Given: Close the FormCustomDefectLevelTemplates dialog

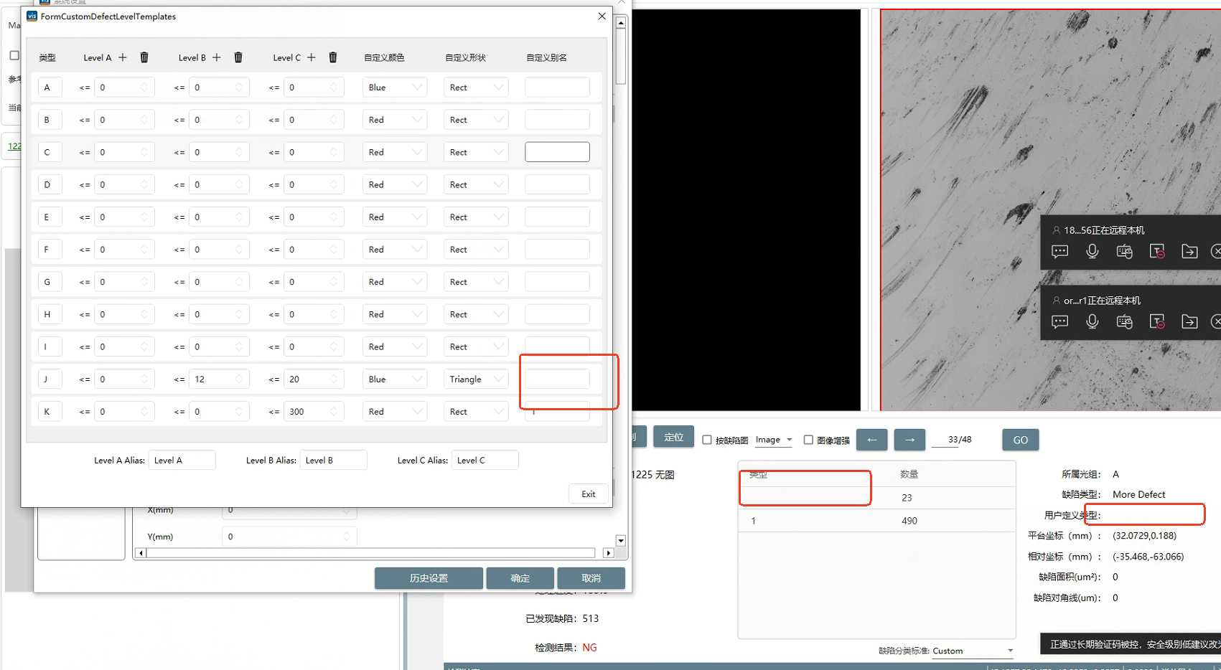Looking at the screenshot, I should (602, 16).
